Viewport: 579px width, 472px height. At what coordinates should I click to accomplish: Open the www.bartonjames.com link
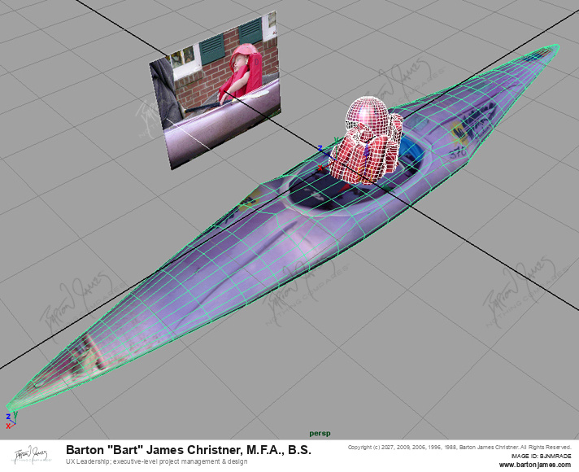(535, 465)
